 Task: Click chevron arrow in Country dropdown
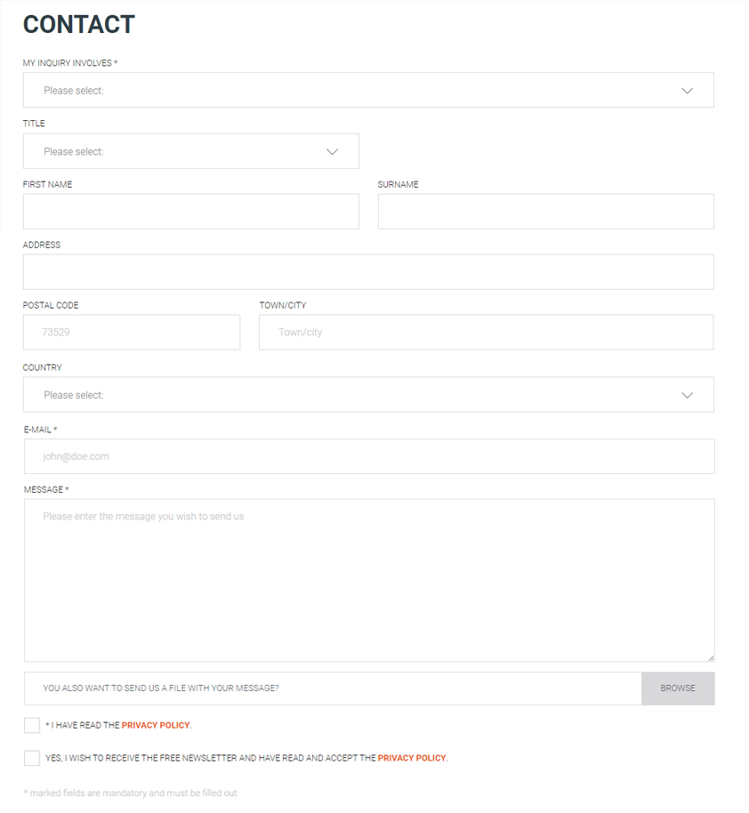pyautogui.click(x=687, y=396)
